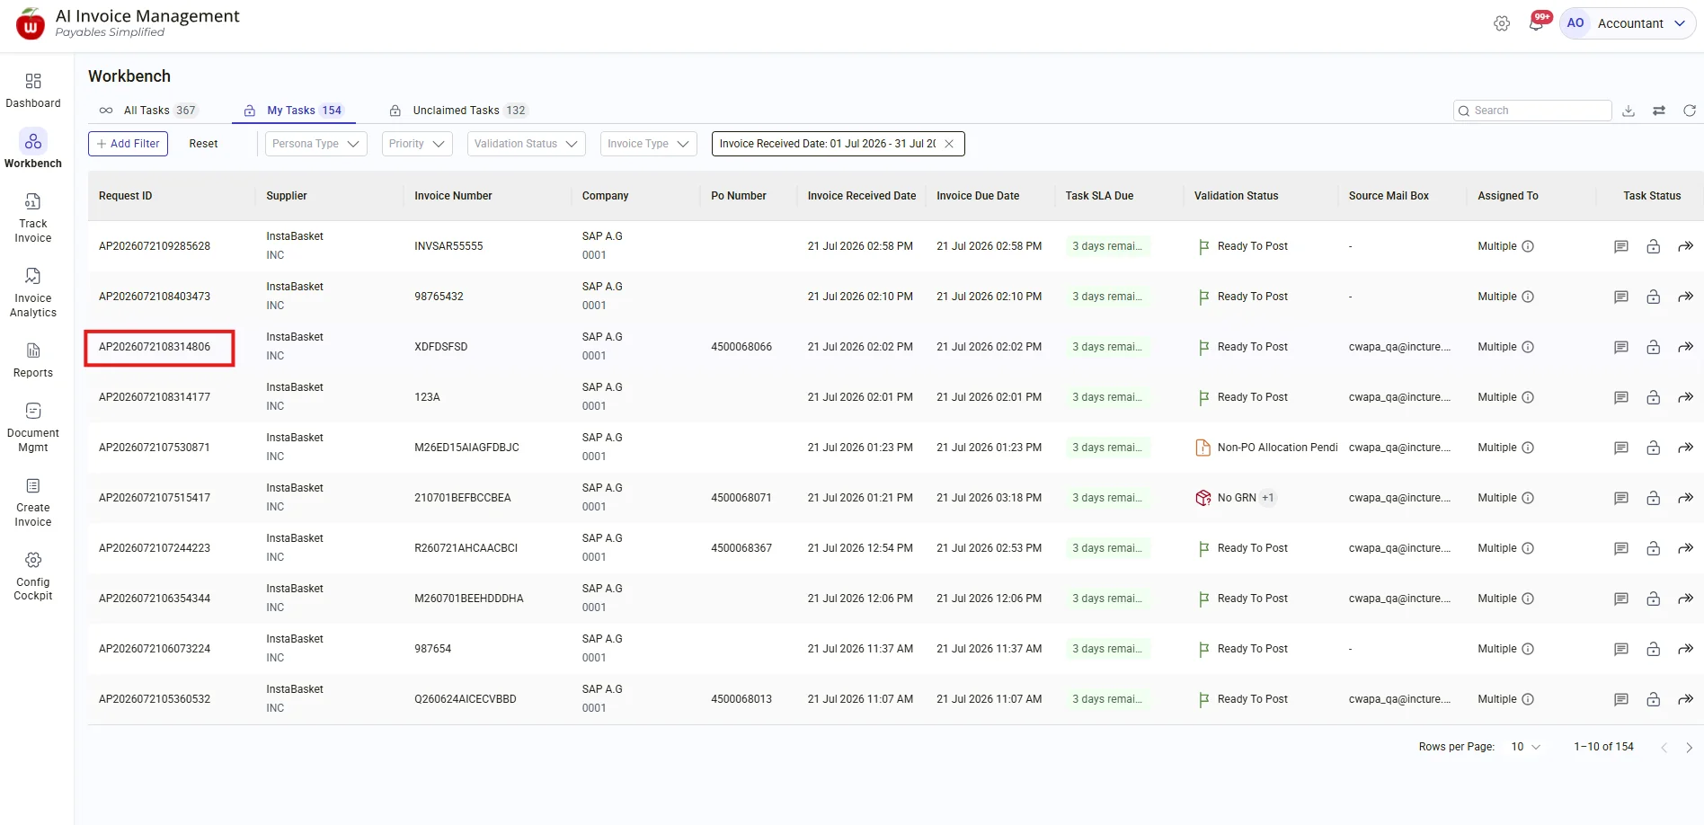
Task: Open comments for request AP2026072109285628
Action: 1621,246
